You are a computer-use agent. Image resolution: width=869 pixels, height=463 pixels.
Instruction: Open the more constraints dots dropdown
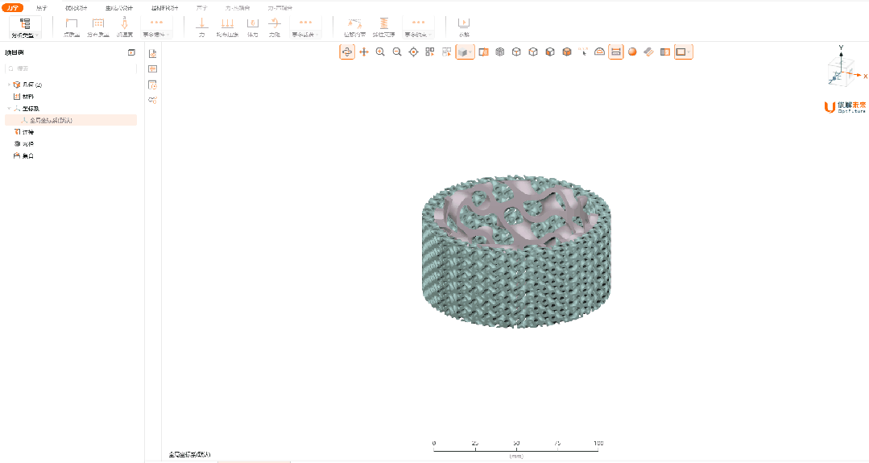(x=419, y=27)
